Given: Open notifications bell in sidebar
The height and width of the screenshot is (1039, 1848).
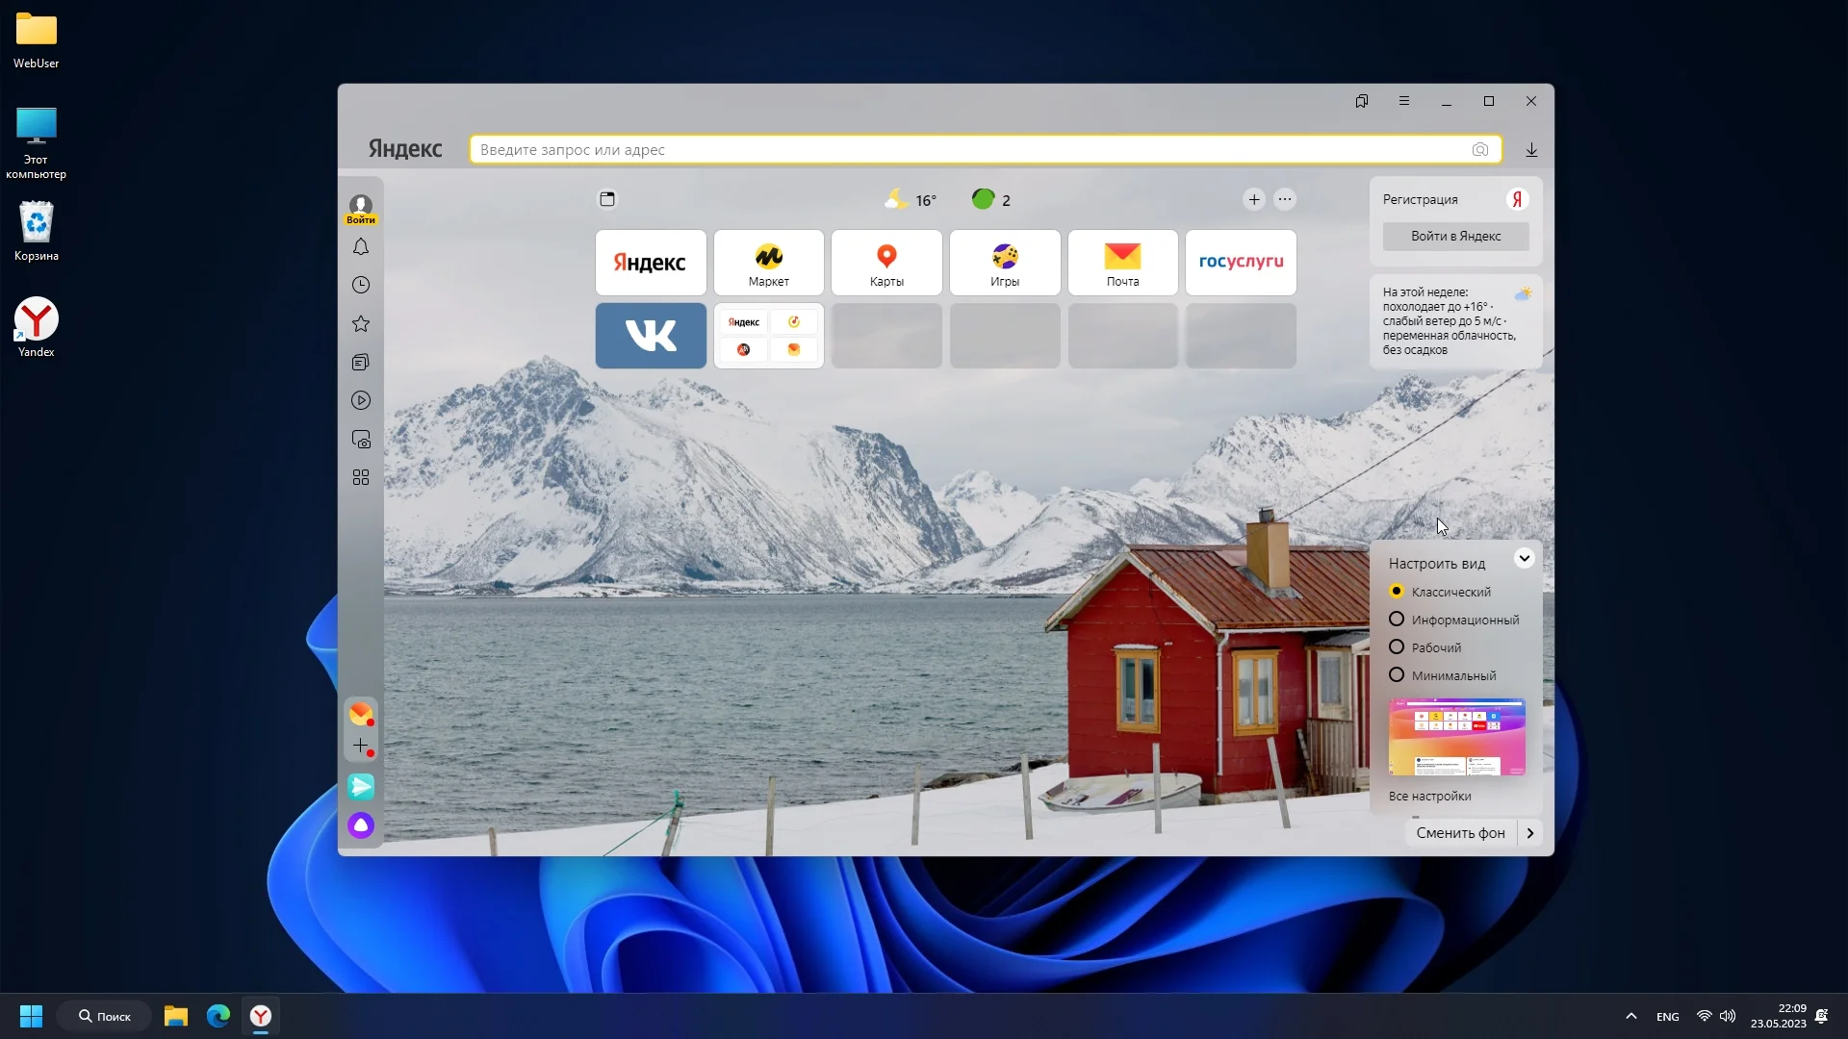Looking at the screenshot, I should (361, 247).
